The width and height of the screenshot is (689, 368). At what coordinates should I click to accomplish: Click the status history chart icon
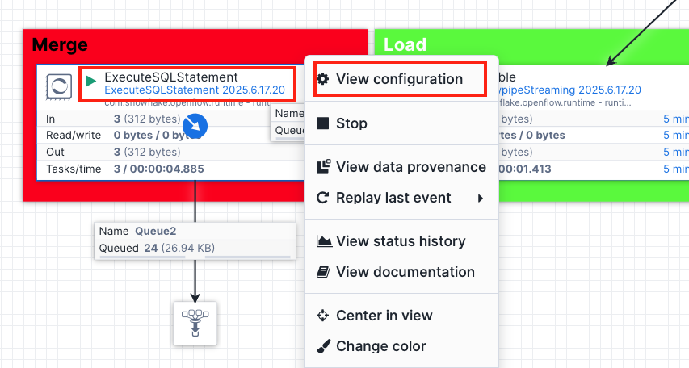pos(323,241)
